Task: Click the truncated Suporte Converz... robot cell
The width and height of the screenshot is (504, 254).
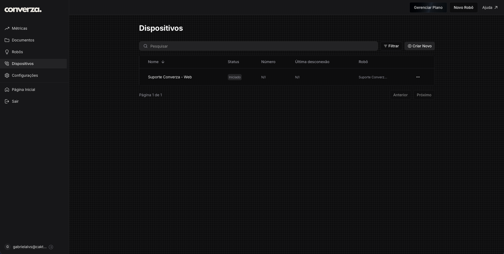Action: tap(373, 77)
